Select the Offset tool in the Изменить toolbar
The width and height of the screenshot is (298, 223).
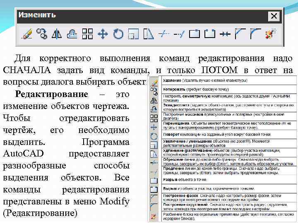72,34
